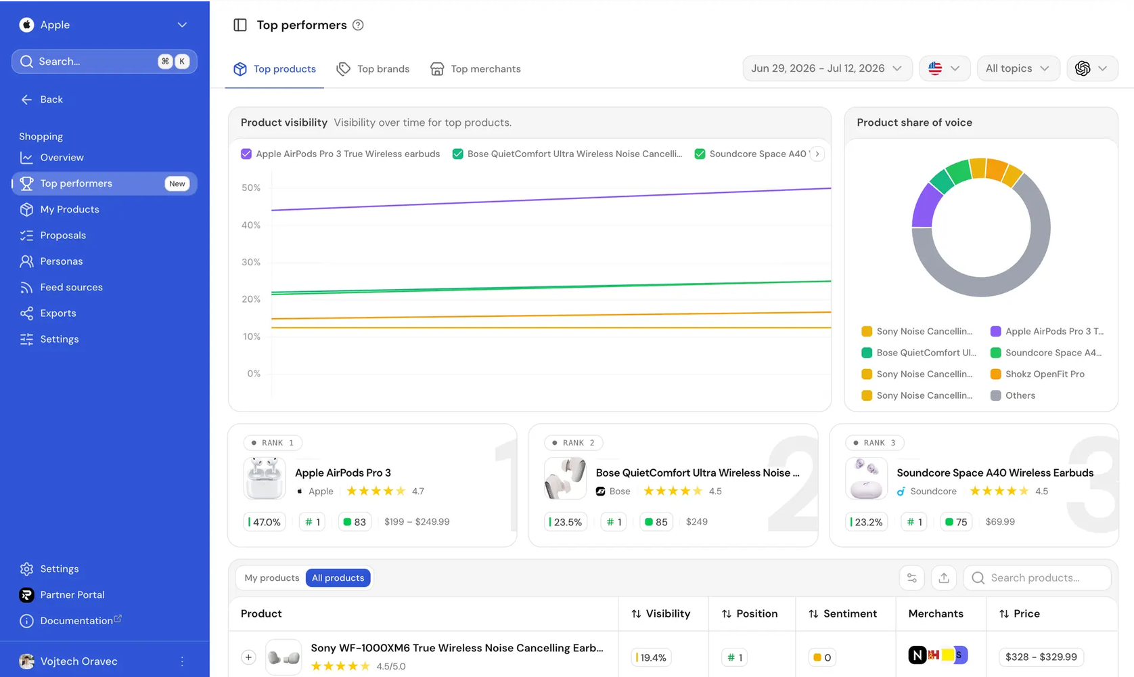Click the sidebar toggle panel icon
This screenshot has width=1134, height=677.
pos(240,25)
